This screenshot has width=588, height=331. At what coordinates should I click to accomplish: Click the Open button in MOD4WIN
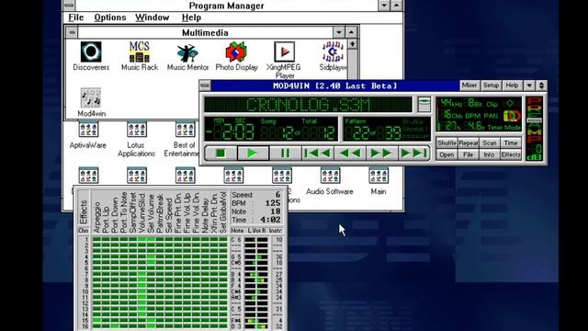point(447,154)
